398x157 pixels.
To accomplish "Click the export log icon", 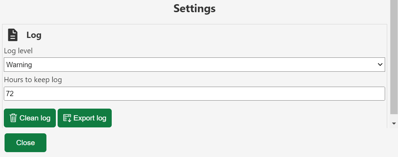I will (67, 118).
